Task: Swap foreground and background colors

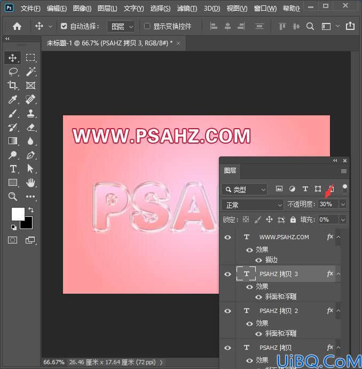Action: coord(31,209)
